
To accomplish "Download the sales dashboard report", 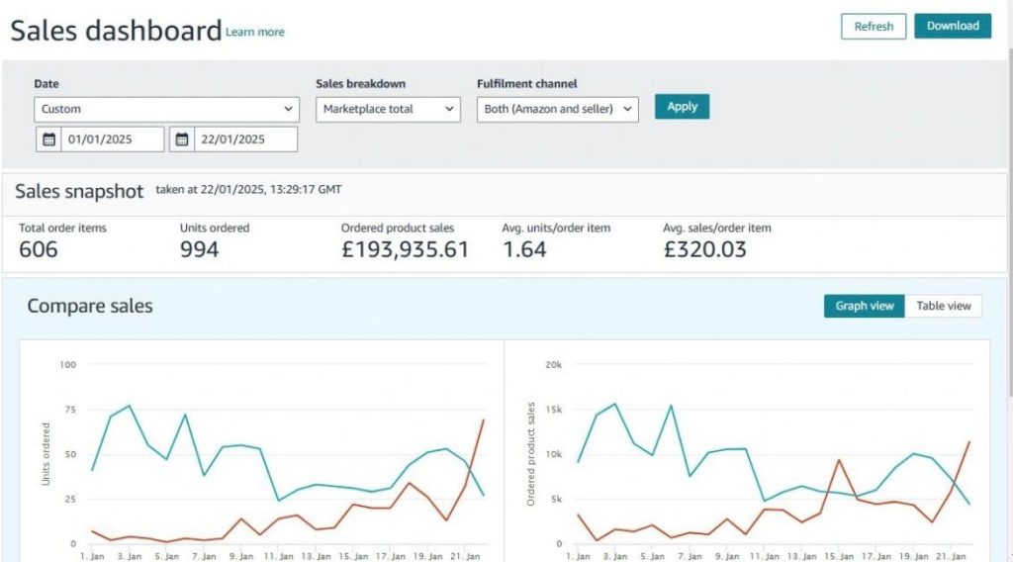I will point(953,27).
